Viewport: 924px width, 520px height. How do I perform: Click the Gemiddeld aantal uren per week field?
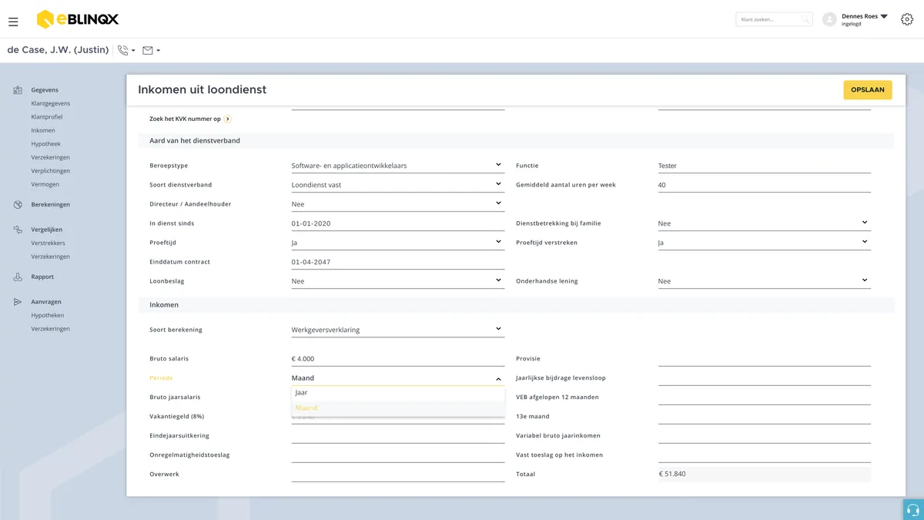pyautogui.click(x=765, y=185)
